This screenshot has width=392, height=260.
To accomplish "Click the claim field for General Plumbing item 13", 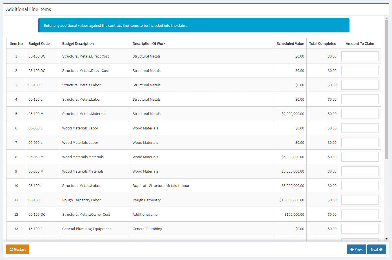I will 360,229.
